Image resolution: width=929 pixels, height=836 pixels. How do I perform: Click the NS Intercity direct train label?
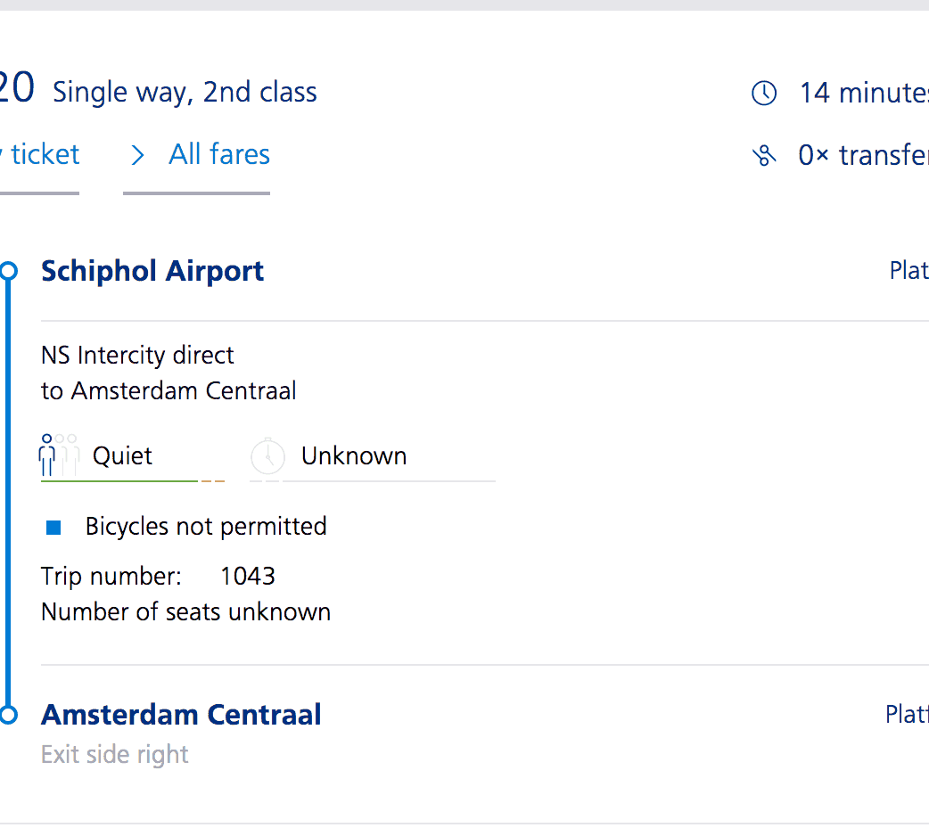pyautogui.click(x=137, y=355)
